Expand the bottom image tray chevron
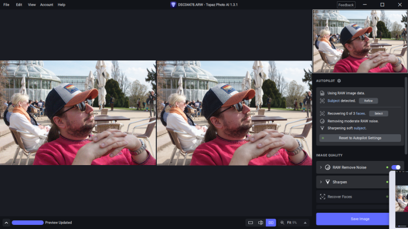 point(6,223)
